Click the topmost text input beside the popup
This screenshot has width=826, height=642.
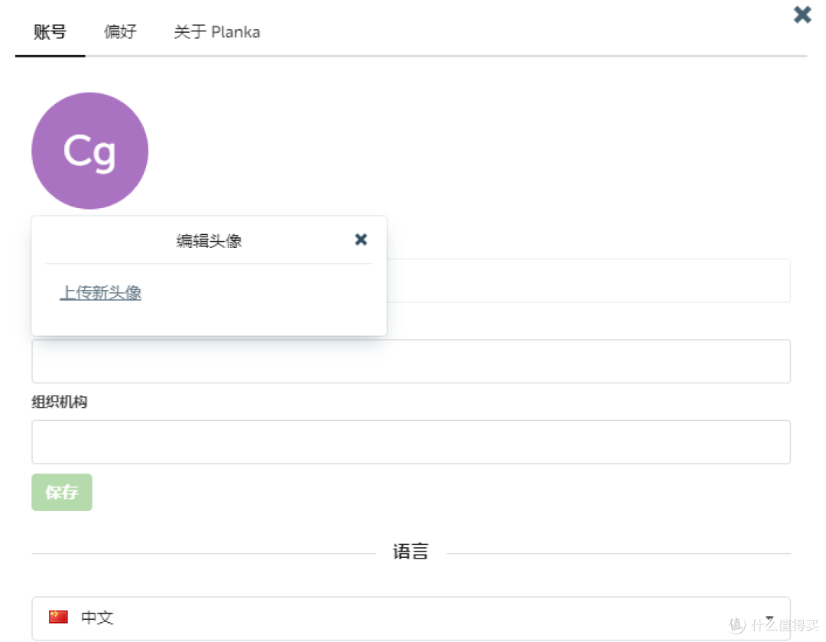pyautogui.click(x=589, y=280)
